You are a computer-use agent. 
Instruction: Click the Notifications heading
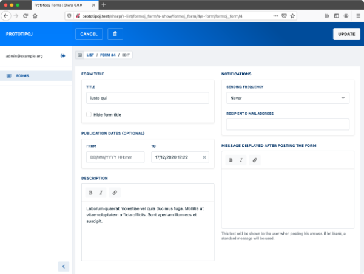(x=237, y=74)
